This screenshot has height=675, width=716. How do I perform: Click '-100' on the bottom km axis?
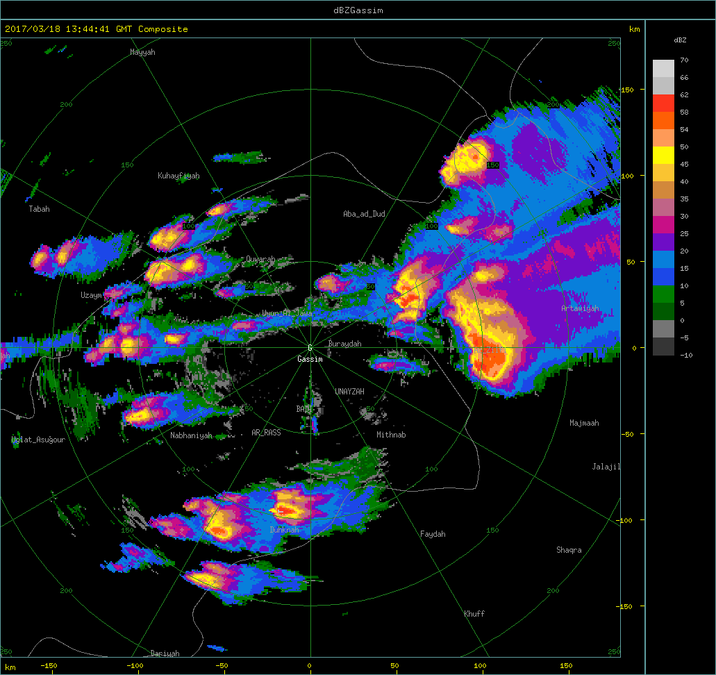pyautogui.click(x=135, y=665)
